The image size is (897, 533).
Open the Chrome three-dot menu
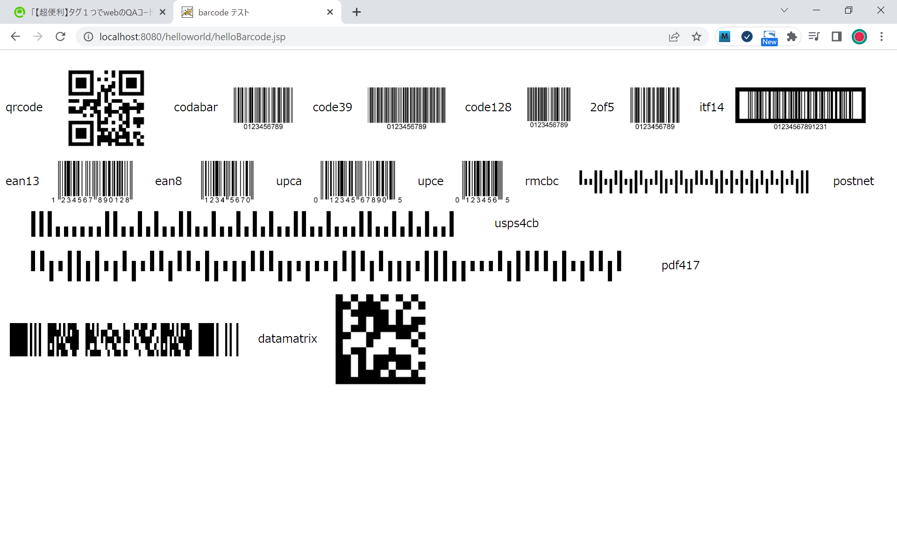pos(882,36)
